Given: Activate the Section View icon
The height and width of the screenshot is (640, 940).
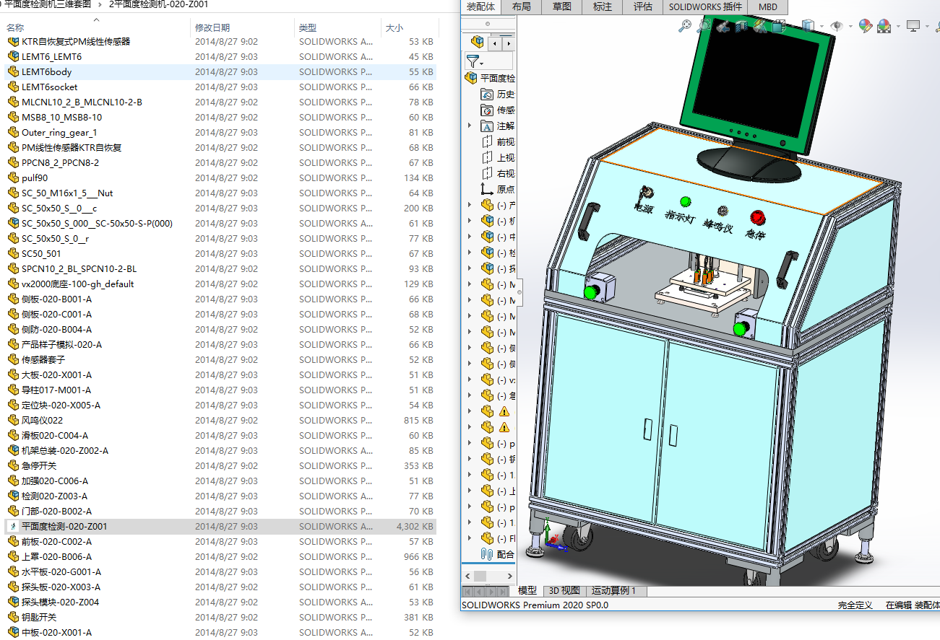Looking at the screenshot, I should click(741, 27).
